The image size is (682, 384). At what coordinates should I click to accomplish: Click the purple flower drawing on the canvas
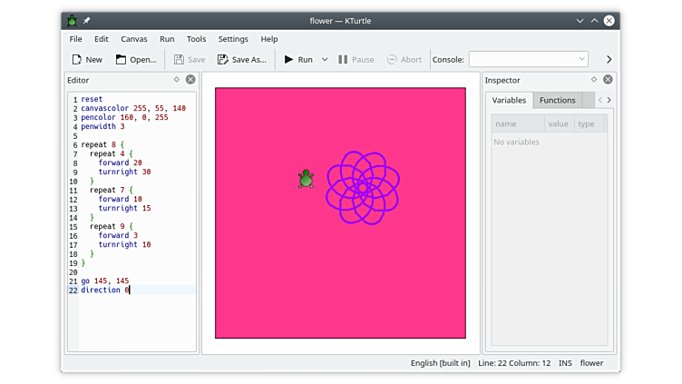(362, 187)
